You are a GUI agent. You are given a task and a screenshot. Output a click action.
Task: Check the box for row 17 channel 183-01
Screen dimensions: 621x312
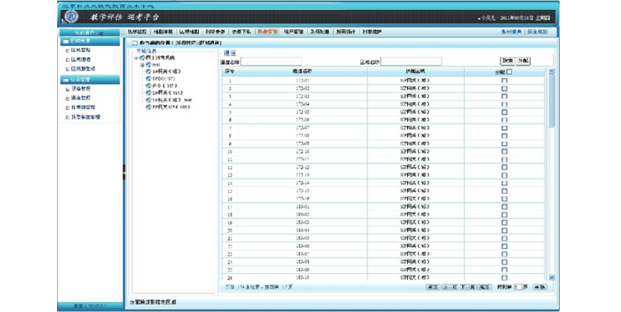tap(504, 206)
